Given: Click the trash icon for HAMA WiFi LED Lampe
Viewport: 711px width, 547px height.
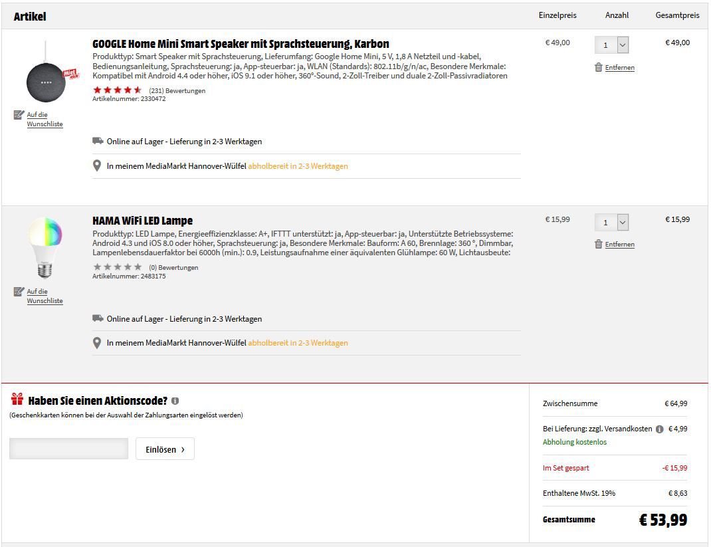Looking at the screenshot, I should click(599, 244).
